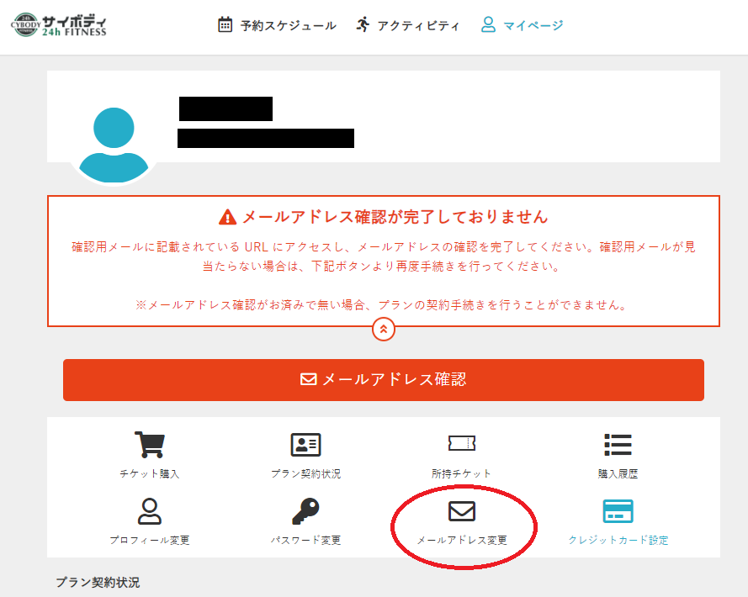Click the プラン契約状況 section heading

point(98,582)
